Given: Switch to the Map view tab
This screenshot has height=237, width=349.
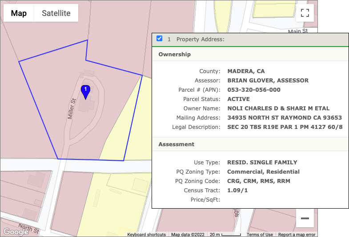Looking at the screenshot, I should tap(19, 13).
